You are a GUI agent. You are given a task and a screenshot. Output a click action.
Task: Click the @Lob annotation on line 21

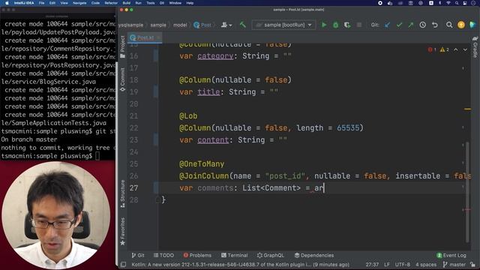(188, 116)
